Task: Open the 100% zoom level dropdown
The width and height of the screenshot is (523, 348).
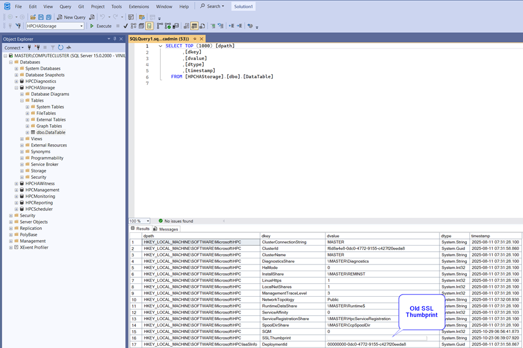Action: (x=147, y=221)
